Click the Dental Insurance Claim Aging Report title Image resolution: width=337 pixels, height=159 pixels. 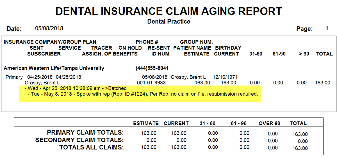168,11
